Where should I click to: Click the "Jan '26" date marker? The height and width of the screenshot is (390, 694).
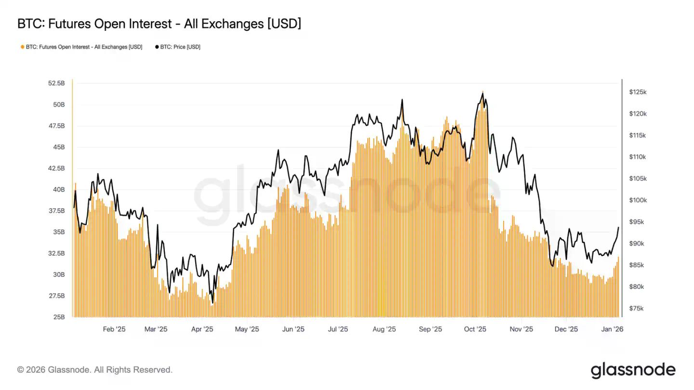click(x=612, y=329)
